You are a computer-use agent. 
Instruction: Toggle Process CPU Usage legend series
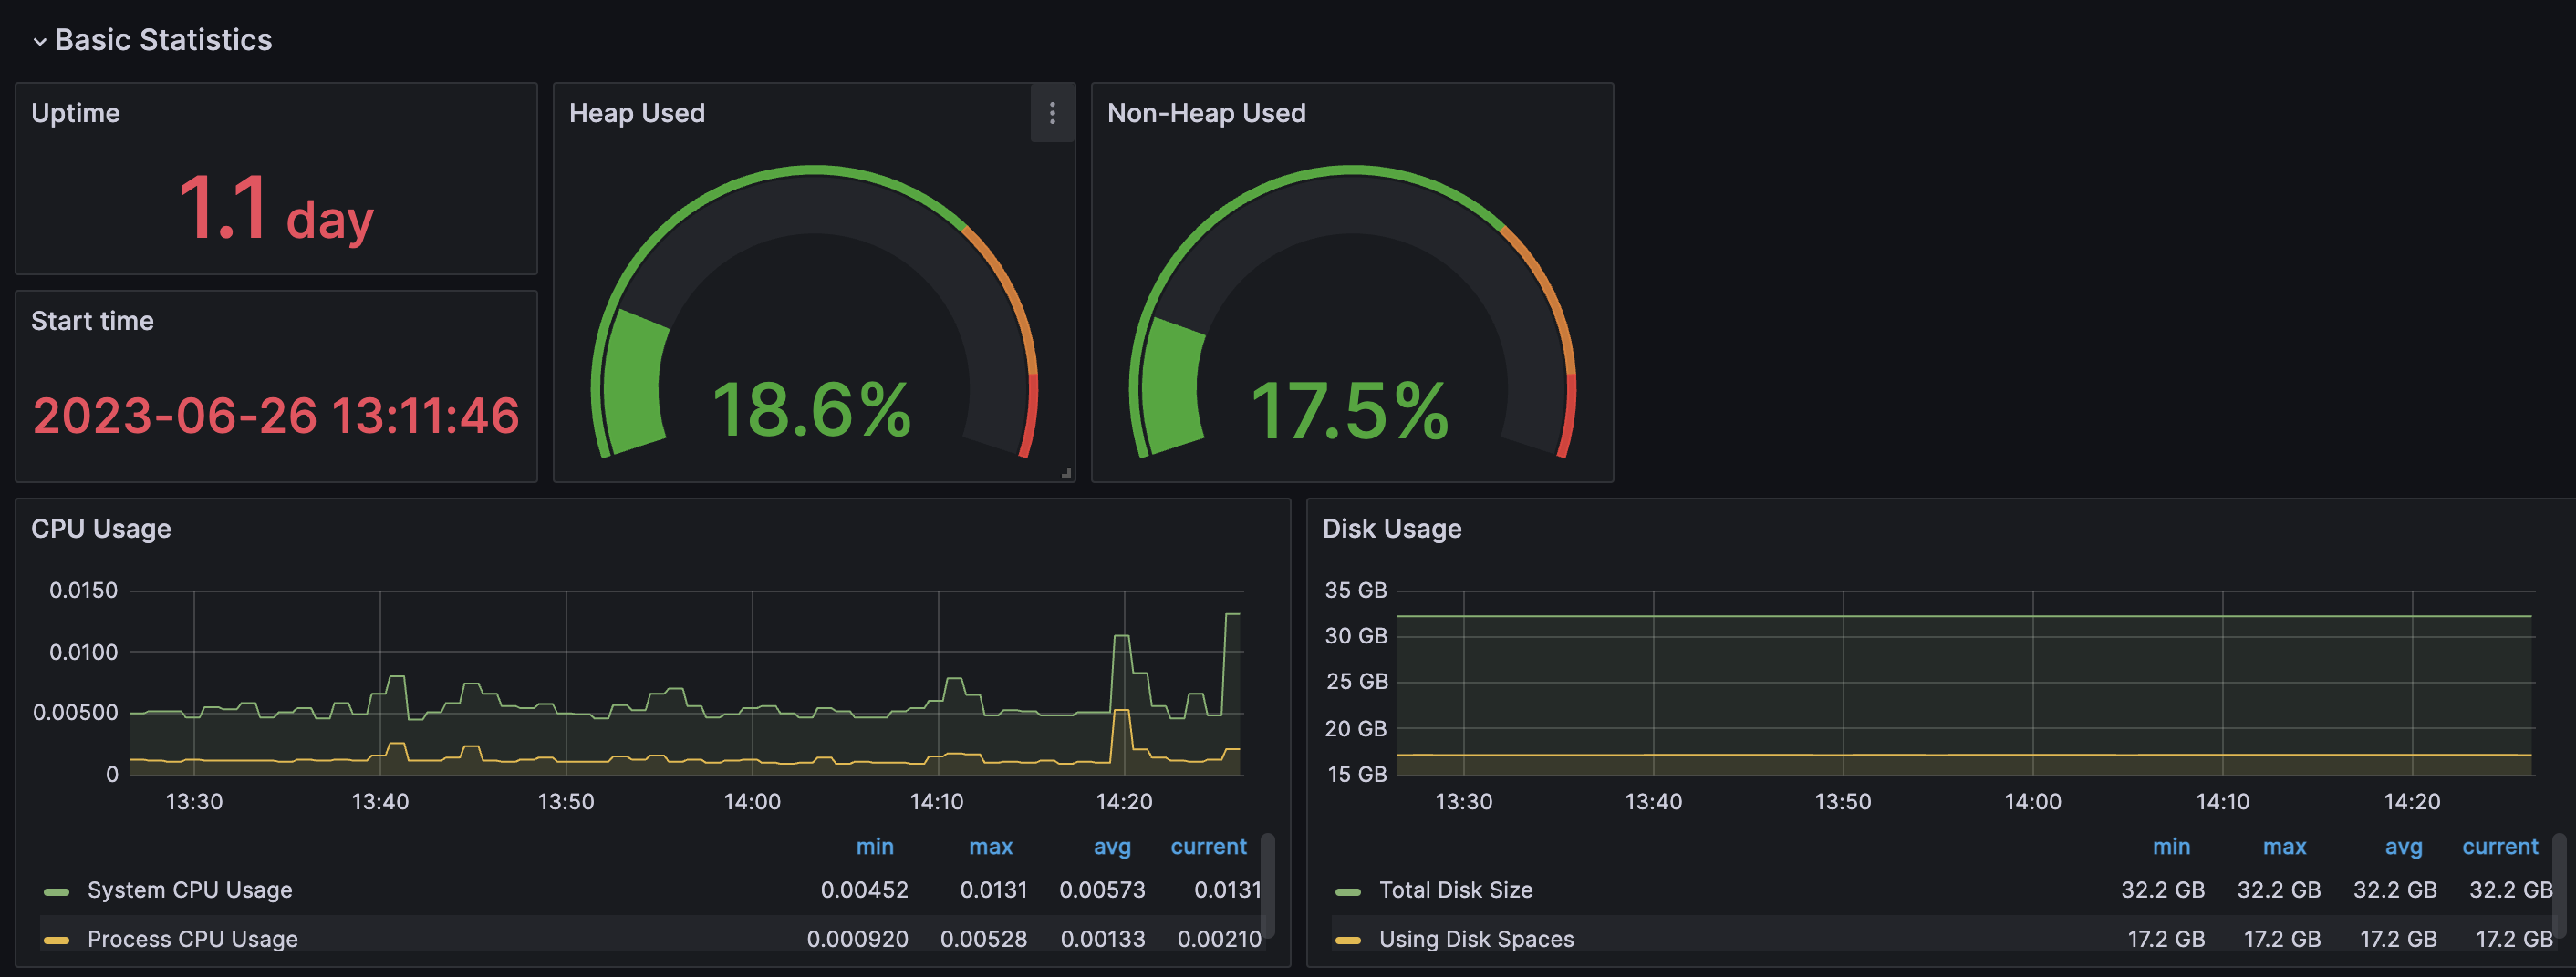click(x=192, y=939)
